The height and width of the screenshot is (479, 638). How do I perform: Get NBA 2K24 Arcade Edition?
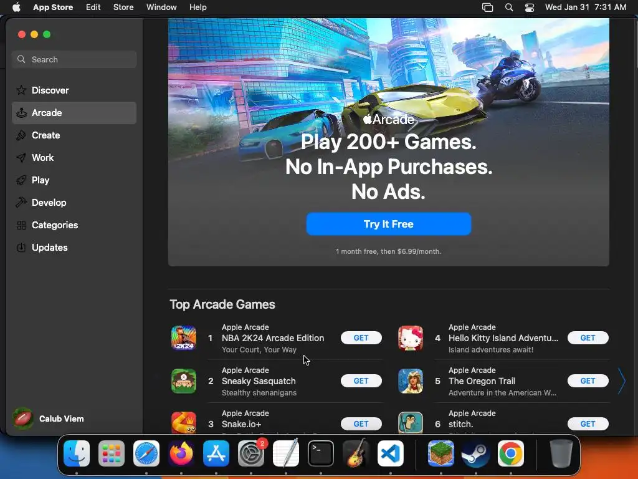tap(361, 337)
